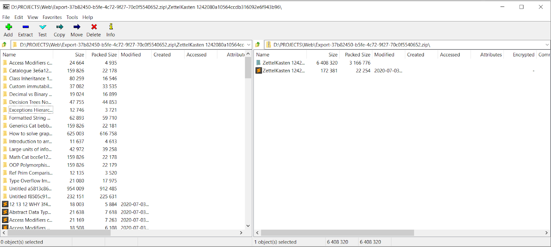Click right panel horizontal scrollbar thumb

337,233
